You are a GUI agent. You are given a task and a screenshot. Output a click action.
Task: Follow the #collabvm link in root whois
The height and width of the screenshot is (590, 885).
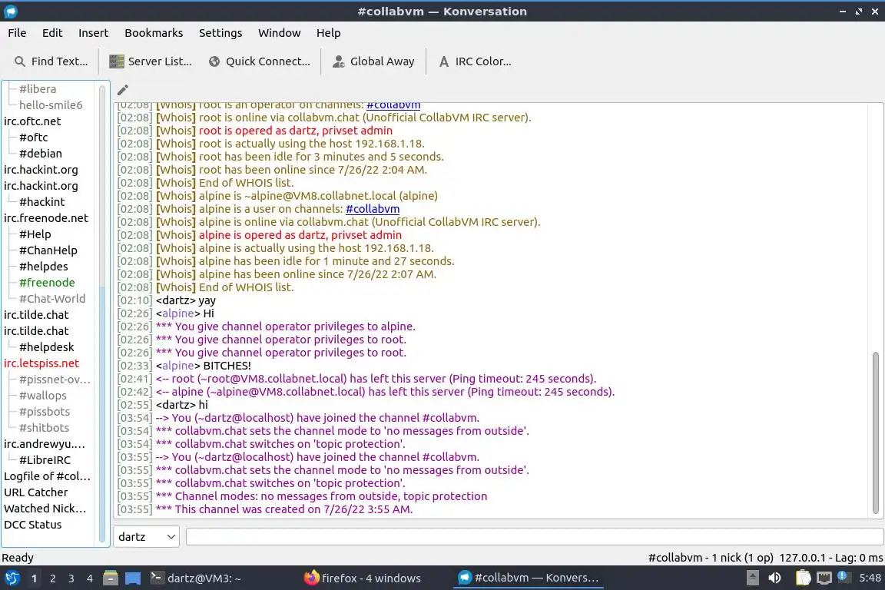[393, 105]
